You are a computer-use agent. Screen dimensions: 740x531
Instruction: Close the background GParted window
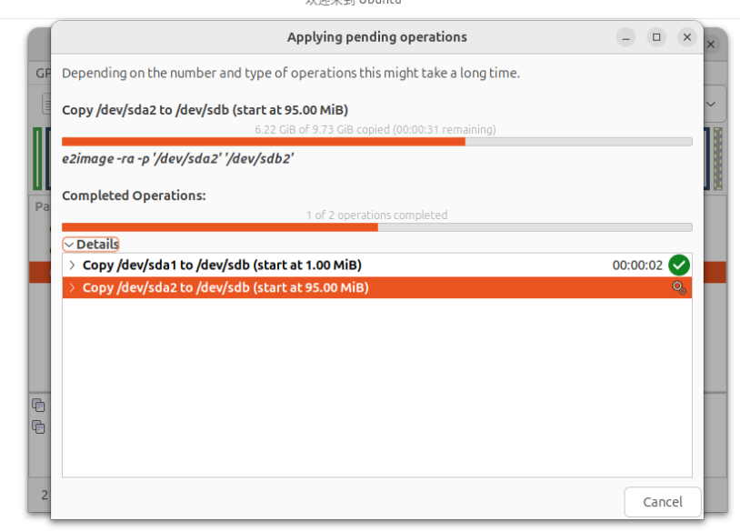pos(711,45)
